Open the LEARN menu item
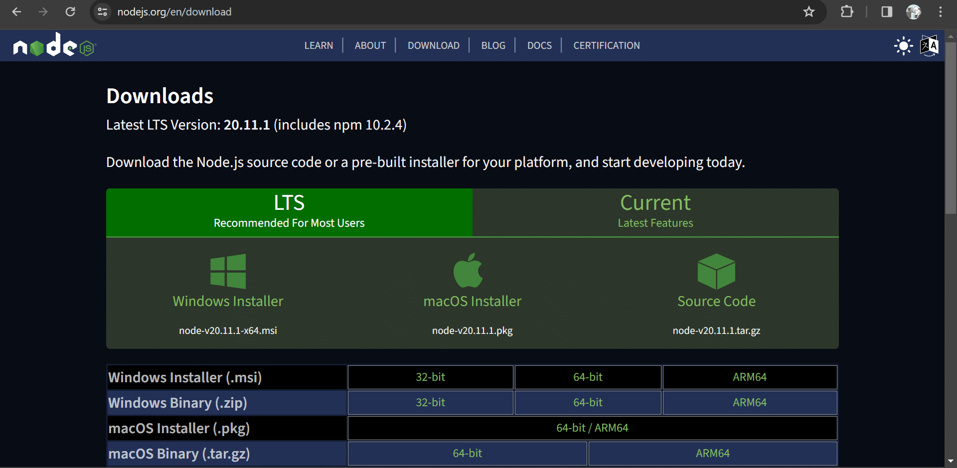 point(319,45)
